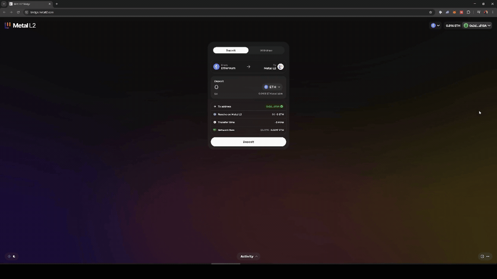
Task: Click the Receive on Metal L2 icon
Action: pos(215,115)
